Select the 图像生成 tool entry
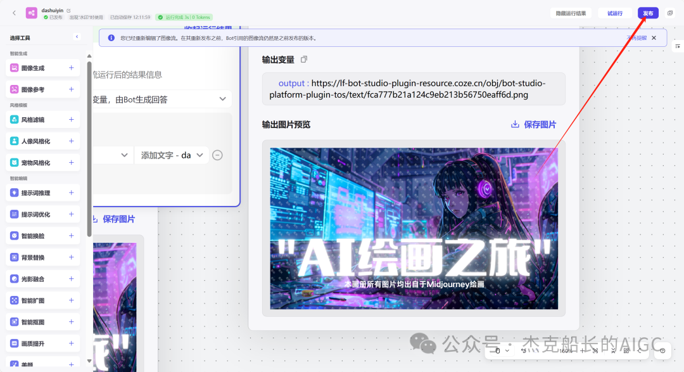 [43, 68]
